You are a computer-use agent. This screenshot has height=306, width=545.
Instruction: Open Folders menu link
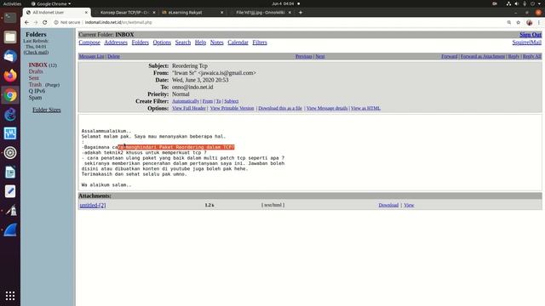140,42
